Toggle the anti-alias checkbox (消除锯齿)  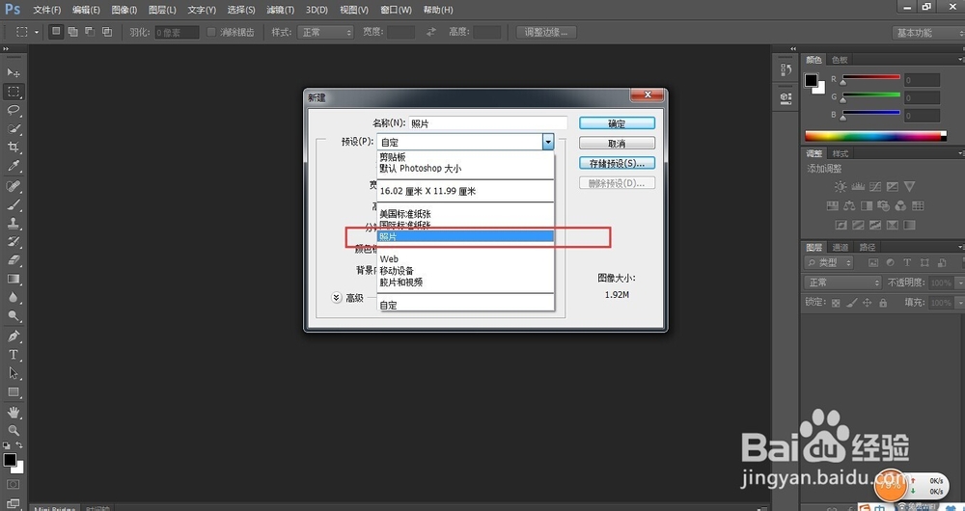click(211, 32)
